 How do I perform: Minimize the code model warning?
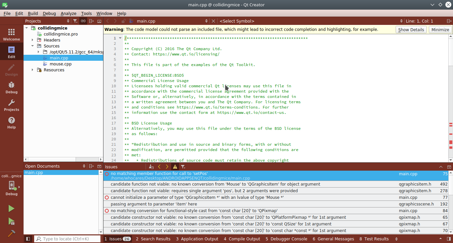click(440, 30)
